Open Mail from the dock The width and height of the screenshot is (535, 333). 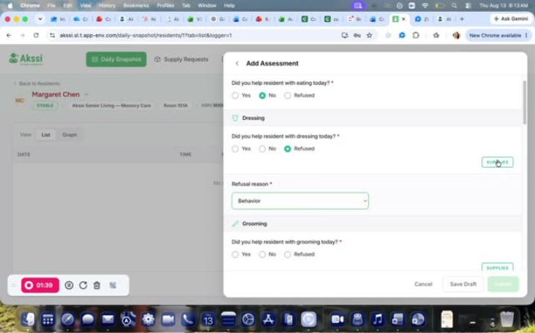108,320
